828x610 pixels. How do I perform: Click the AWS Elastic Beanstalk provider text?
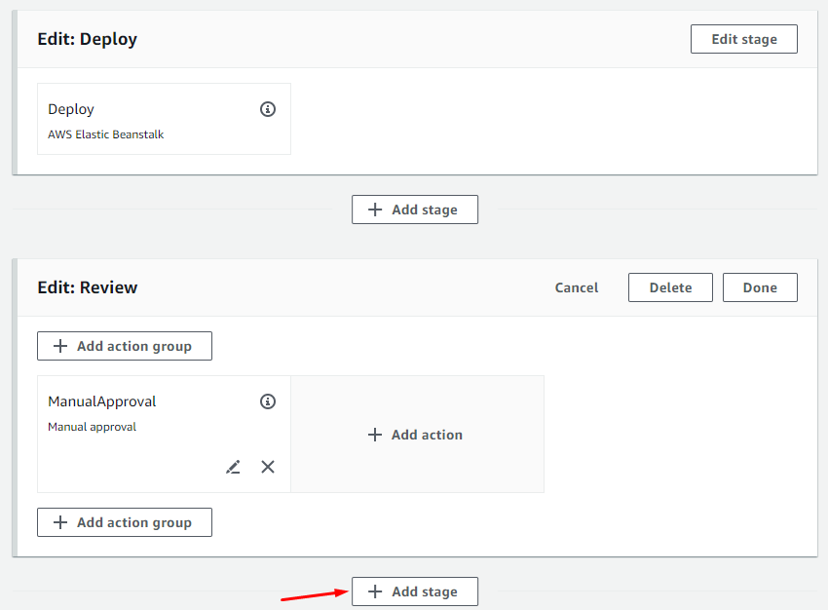(x=106, y=134)
